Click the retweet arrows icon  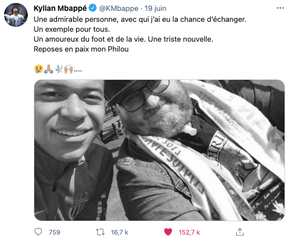100,232
